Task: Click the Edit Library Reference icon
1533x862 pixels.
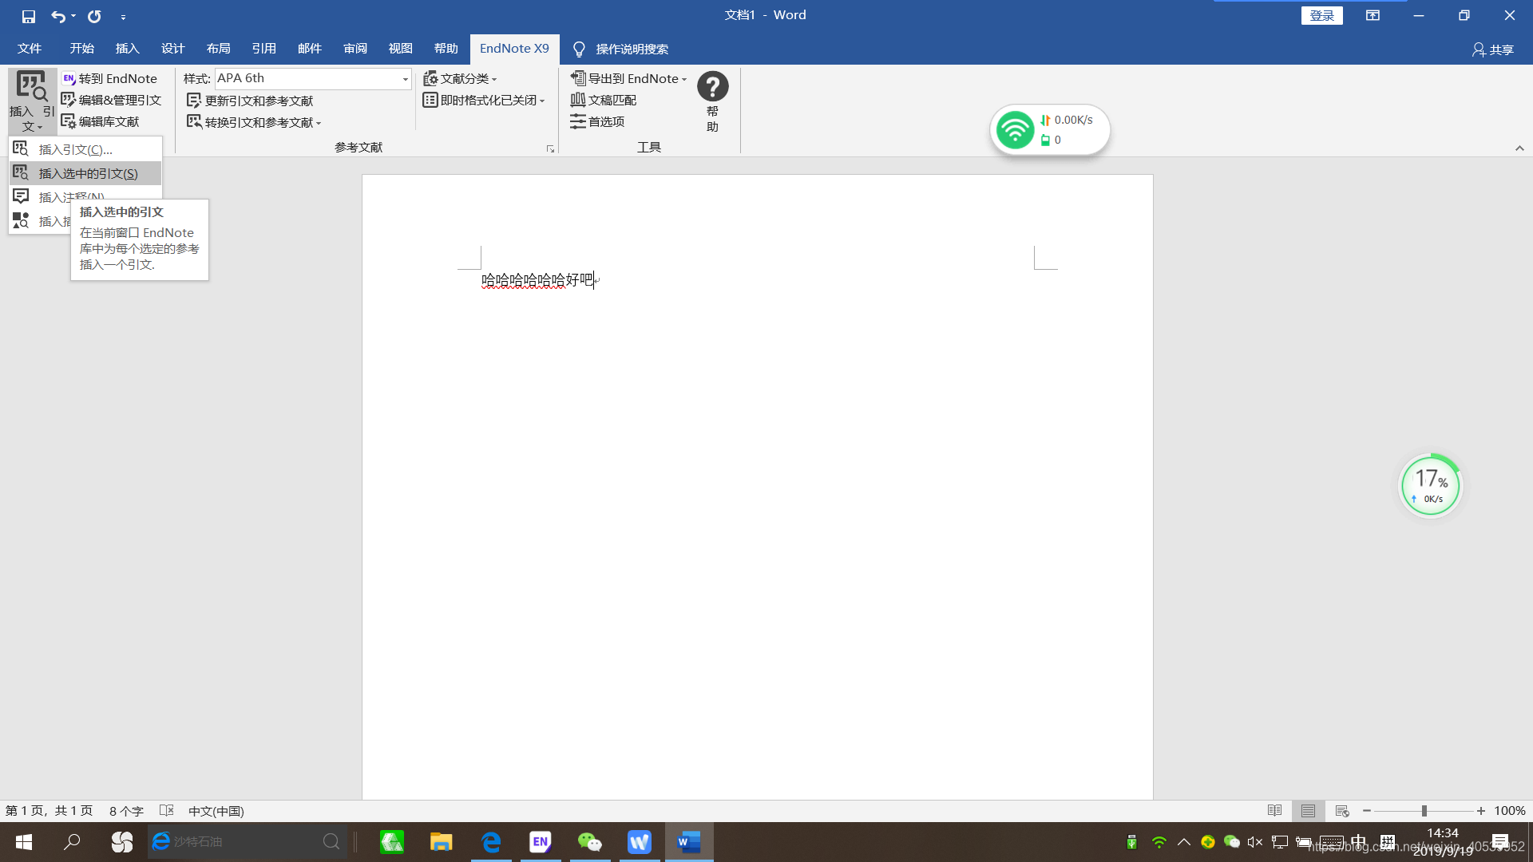Action: pyautogui.click(x=69, y=121)
